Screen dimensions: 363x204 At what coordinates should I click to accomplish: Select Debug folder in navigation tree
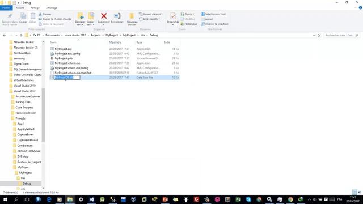27,184
